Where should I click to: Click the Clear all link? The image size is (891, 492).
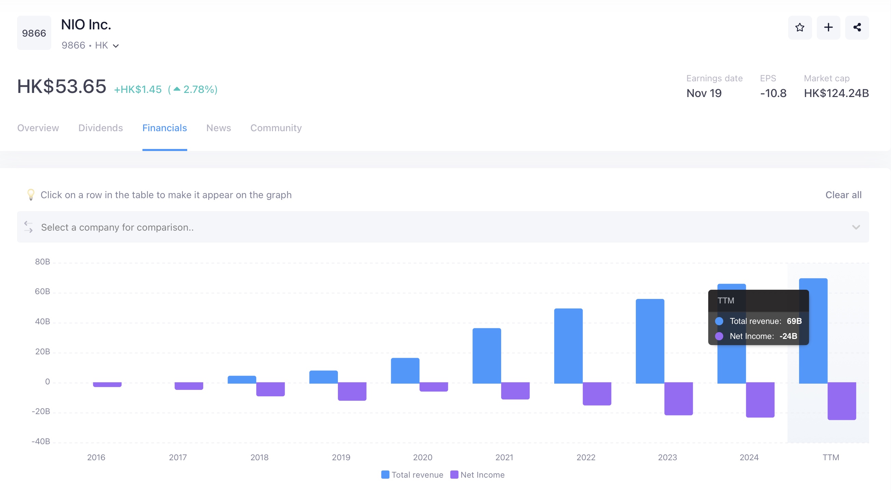coord(843,195)
